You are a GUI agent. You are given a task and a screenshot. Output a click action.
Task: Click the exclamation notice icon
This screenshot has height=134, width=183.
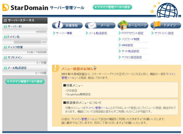coord(55,68)
